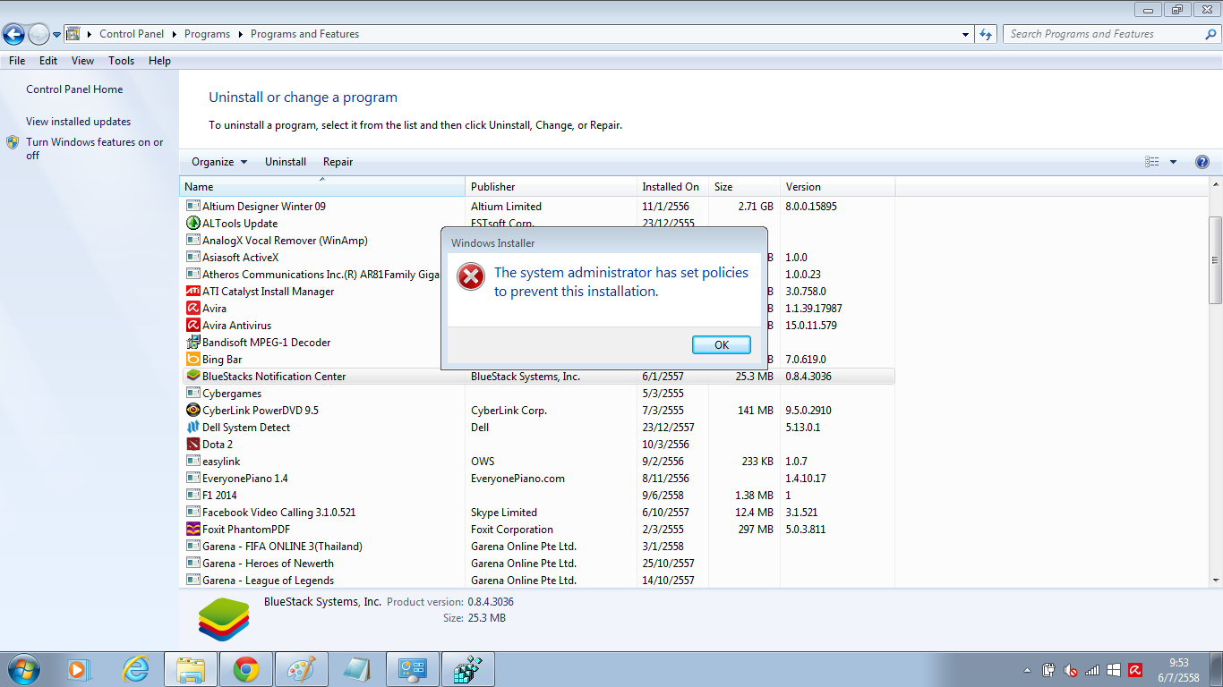The height and width of the screenshot is (687, 1223).
Task: Expand the arrow after Programs breadcrumb
Action: coord(240,34)
